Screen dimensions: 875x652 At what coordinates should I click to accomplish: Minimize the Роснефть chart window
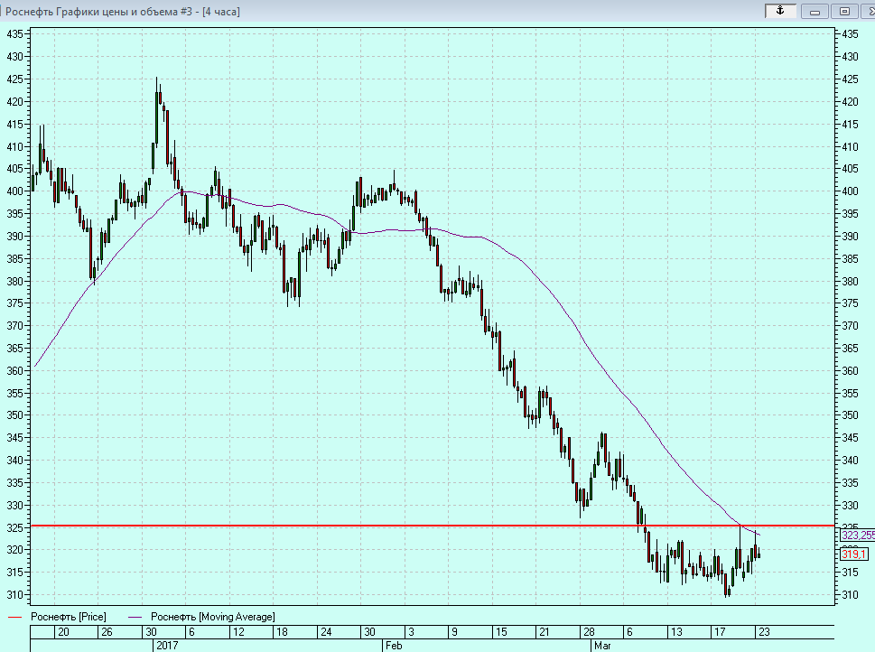coord(814,11)
